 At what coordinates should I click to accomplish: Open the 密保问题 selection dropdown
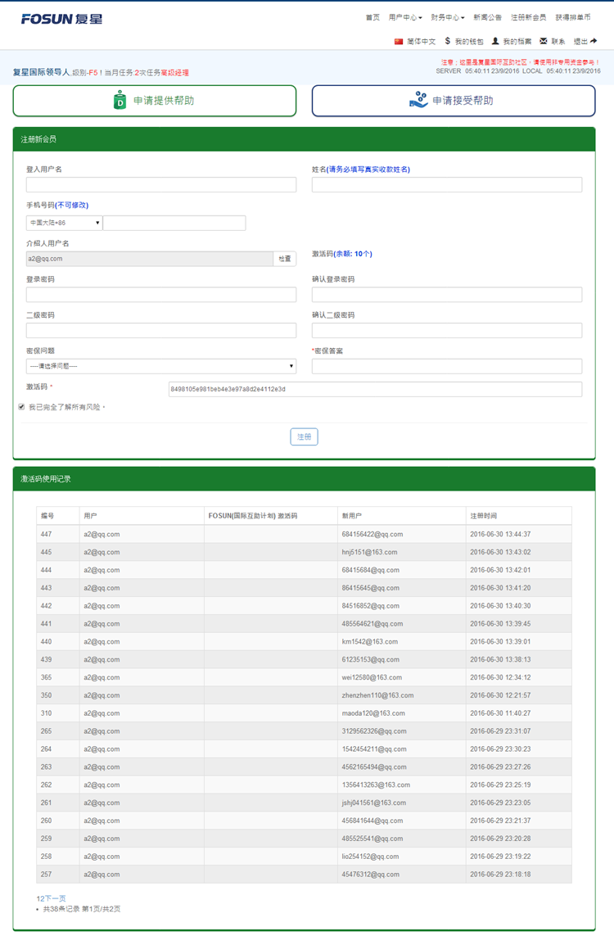coord(161,366)
